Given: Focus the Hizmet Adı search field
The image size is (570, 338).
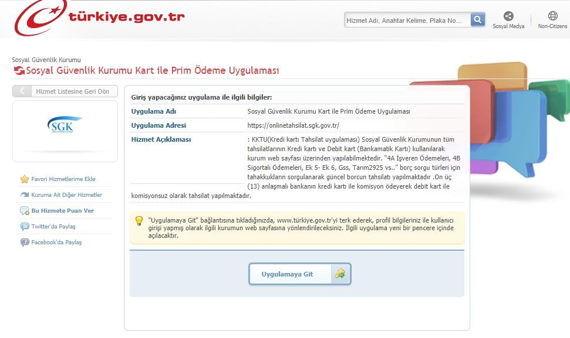Looking at the screenshot, I should pyautogui.click(x=407, y=21).
